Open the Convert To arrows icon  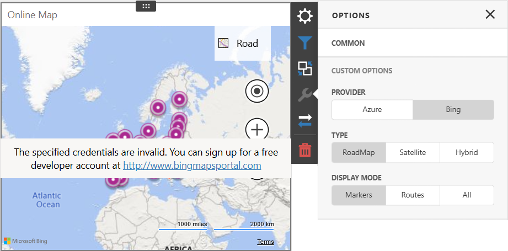pos(305,120)
